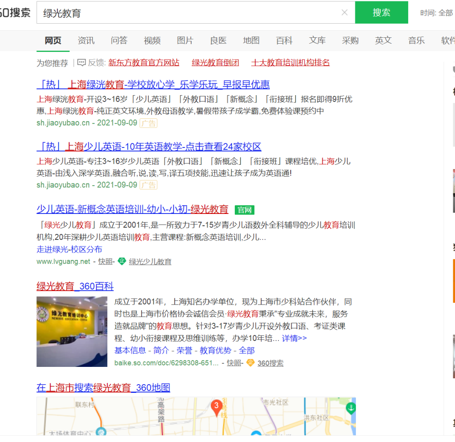Jump to 教育优势 section of baike entry

tap(215, 351)
